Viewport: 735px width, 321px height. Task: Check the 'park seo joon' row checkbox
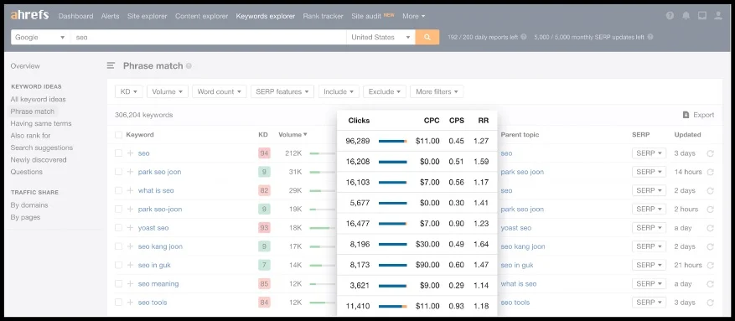119,172
